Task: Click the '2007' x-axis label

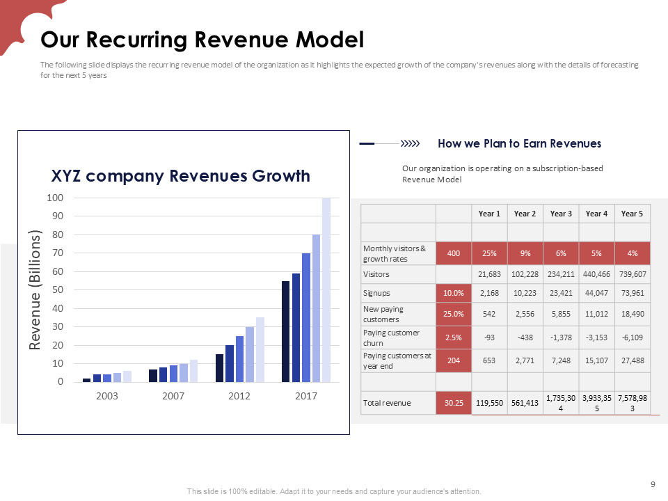Action: [x=173, y=396]
